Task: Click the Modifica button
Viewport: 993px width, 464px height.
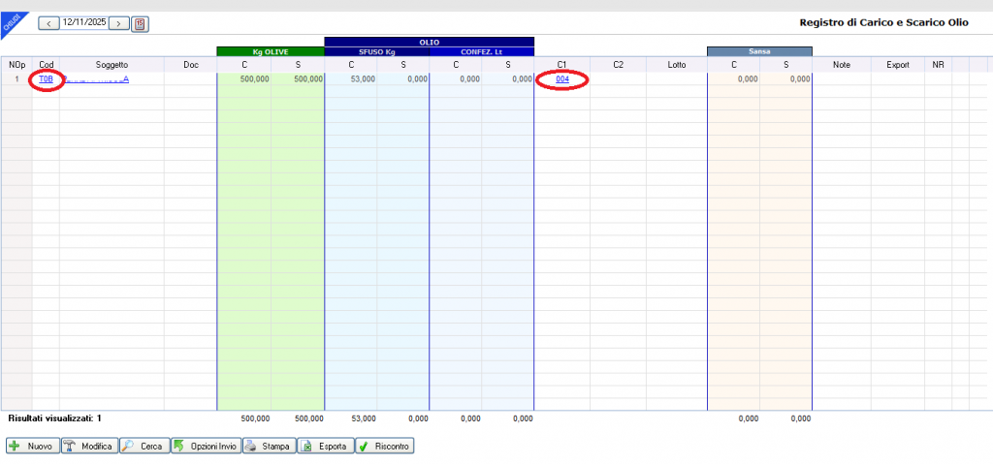Action: (x=89, y=447)
